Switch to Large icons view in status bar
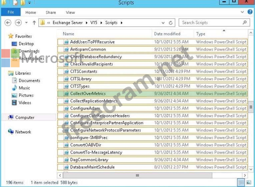Screen dimensions: 255x187 pyautogui.click(x=249, y=183)
